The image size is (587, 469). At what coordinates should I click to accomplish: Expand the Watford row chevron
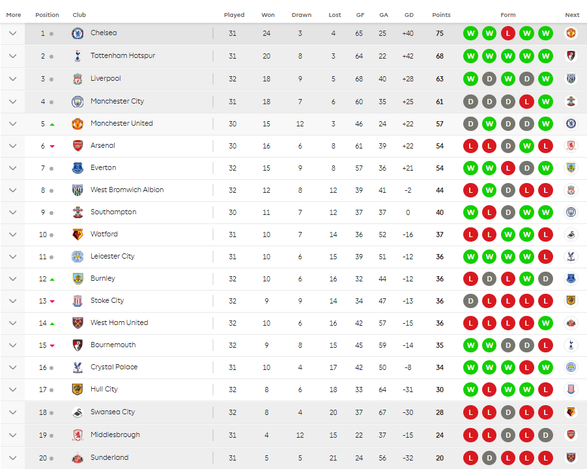click(13, 234)
